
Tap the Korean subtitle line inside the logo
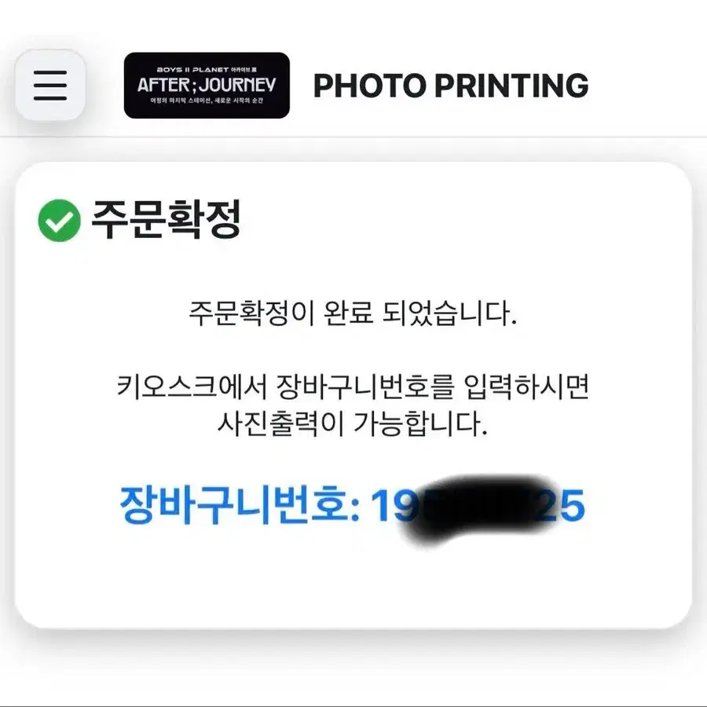[x=207, y=101]
